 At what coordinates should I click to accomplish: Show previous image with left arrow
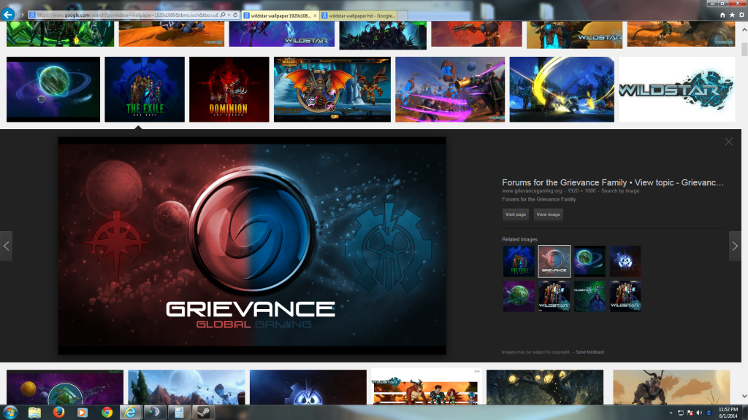pos(6,246)
